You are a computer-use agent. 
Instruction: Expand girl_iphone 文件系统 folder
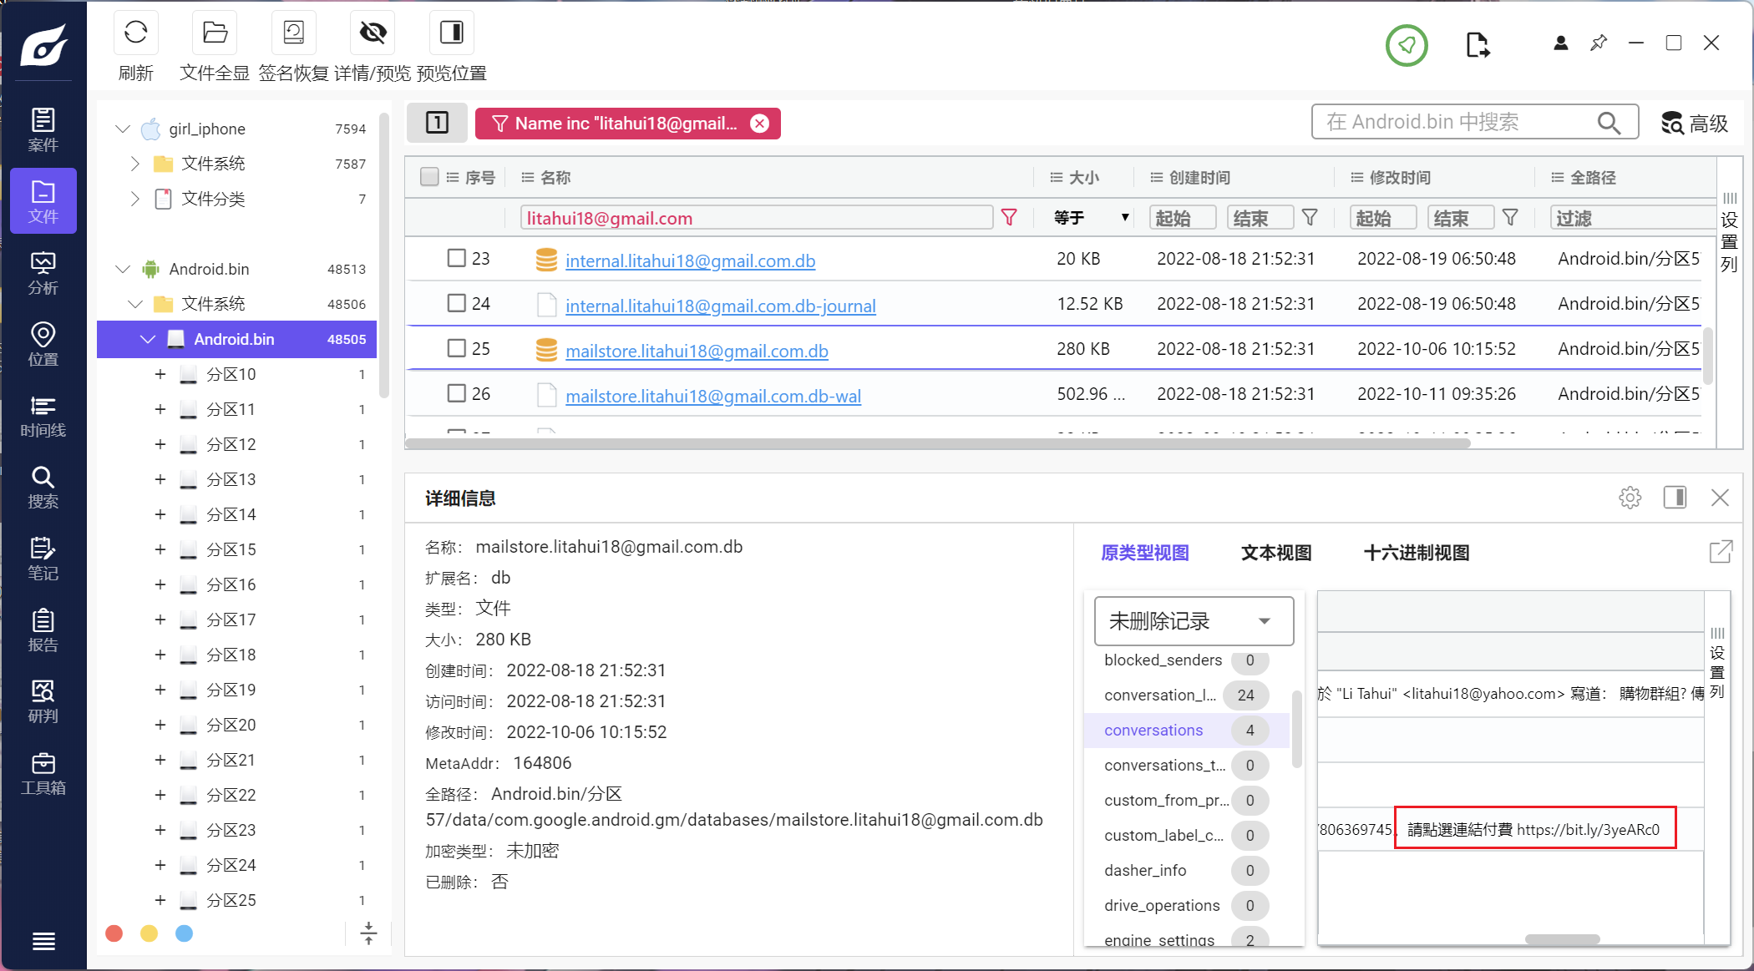tap(134, 164)
